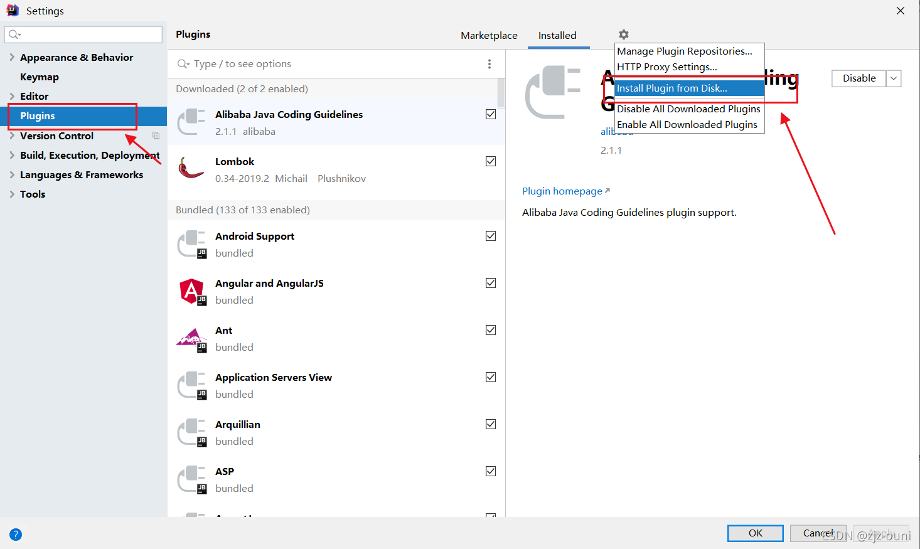Expand Appearance & Behavior settings node

click(12, 57)
